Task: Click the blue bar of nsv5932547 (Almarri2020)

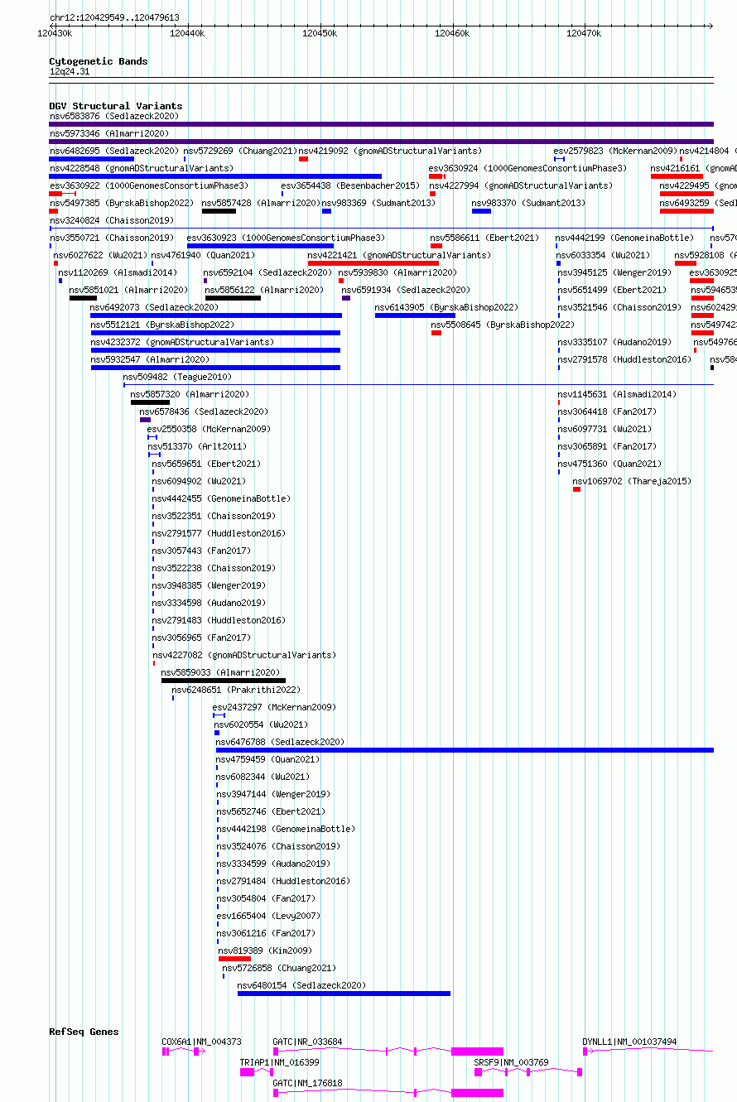Action: tap(215, 368)
